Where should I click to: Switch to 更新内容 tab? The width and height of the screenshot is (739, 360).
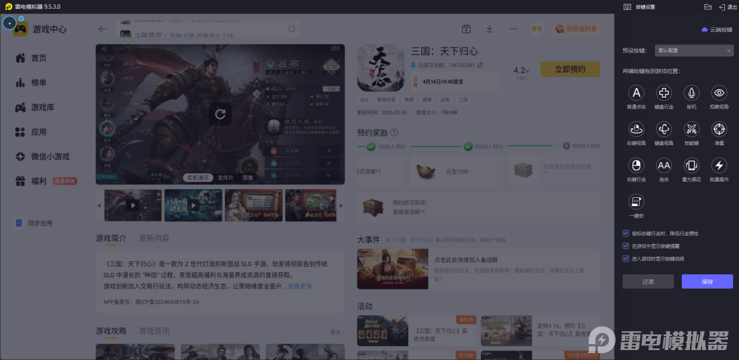click(x=154, y=238)
